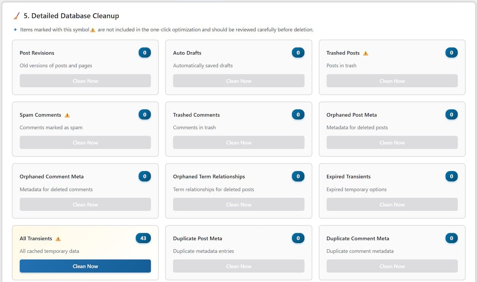
Task: Click Clean Now under Duplicate Post Meta
Action: [x=238, y=266]
